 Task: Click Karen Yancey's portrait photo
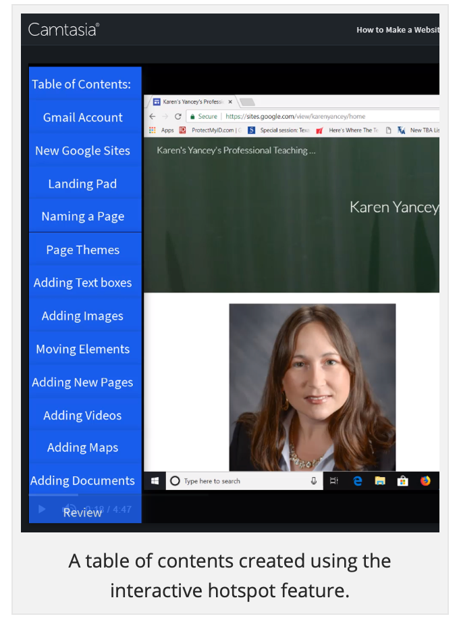[x=313, y=387]
